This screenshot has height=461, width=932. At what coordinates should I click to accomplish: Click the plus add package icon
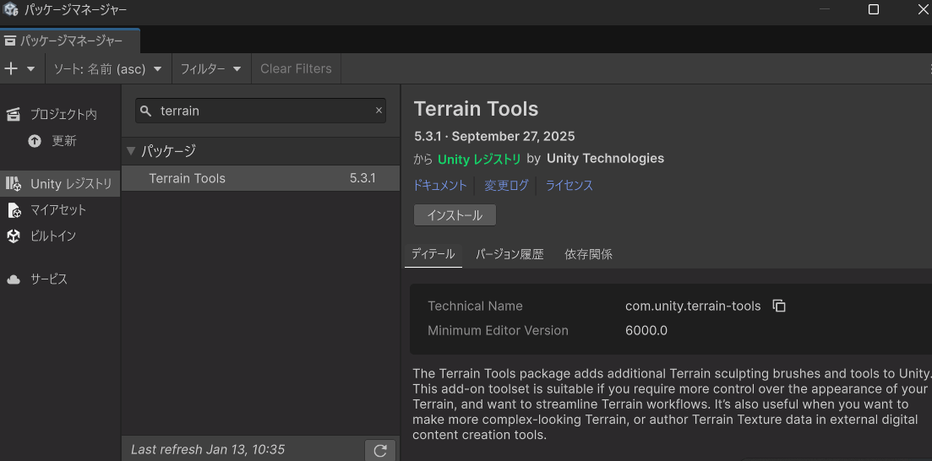tap(12, 68)
